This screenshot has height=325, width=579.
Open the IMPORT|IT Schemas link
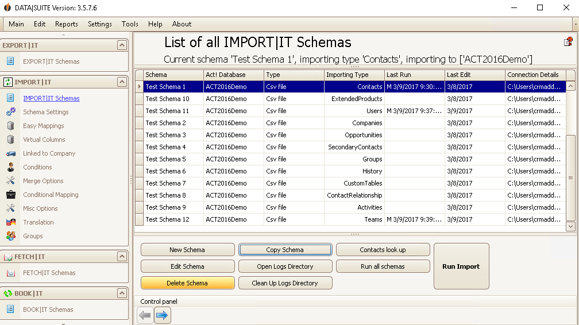click(x=51, y=98)
